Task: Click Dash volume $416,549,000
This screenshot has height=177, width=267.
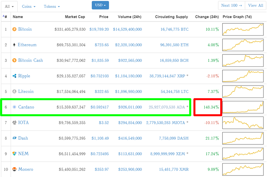Action: [130, 138]
